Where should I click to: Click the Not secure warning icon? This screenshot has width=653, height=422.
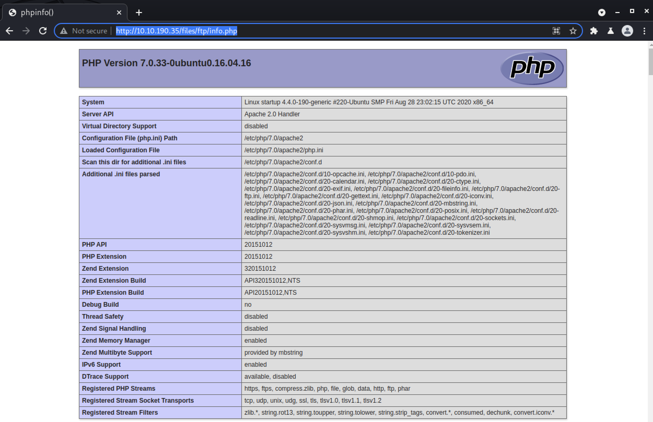[x=64, y=31]
